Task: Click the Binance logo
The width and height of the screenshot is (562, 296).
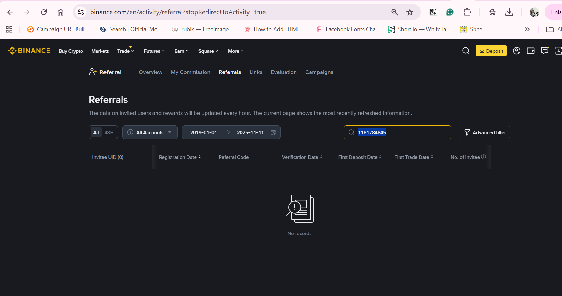Action: pyautogui.click(x=29, y=51)
